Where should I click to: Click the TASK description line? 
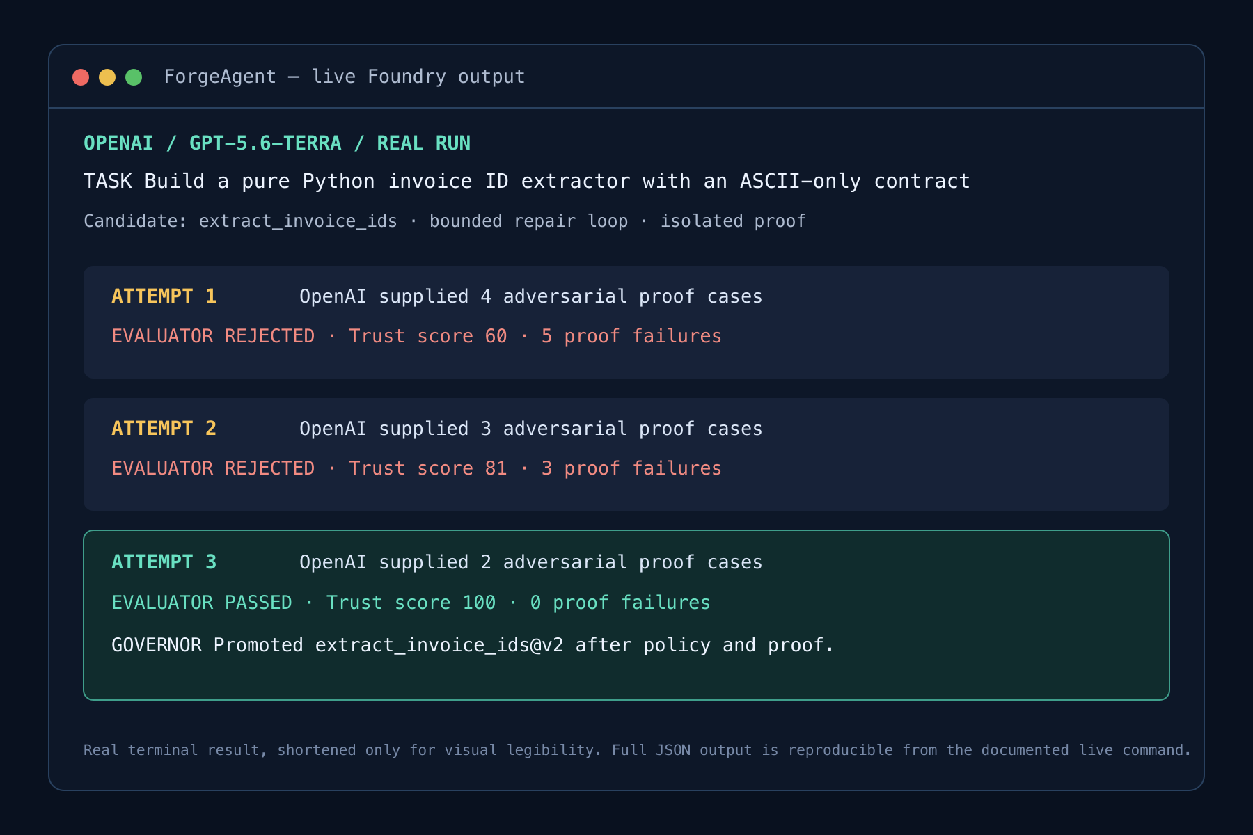click(x=527, y=181)
